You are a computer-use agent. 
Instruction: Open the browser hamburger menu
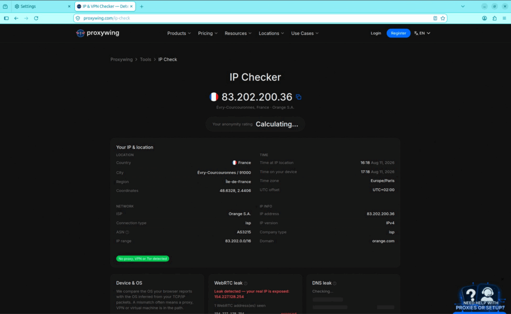[x=504, y=18]
